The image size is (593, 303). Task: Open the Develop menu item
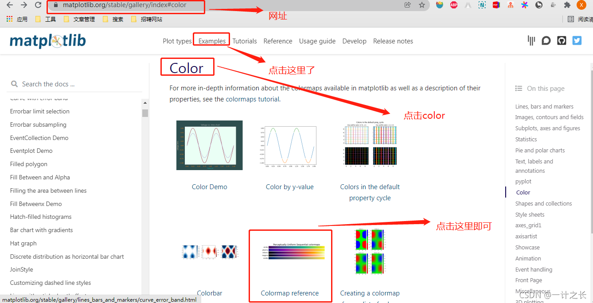click(355, 41)
